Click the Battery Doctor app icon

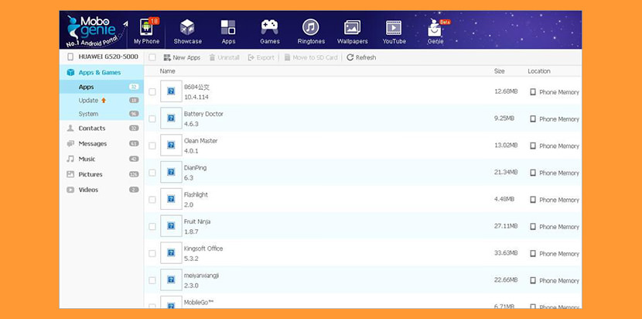tap(171, 118)
